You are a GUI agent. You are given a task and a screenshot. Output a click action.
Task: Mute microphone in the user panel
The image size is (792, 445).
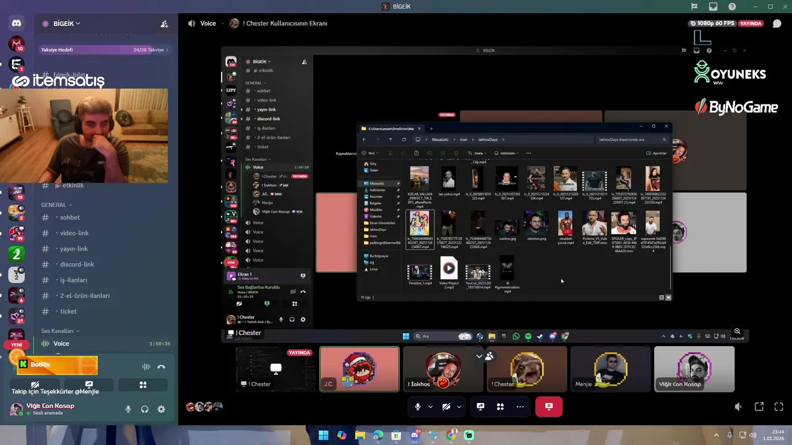coord(129,409)
